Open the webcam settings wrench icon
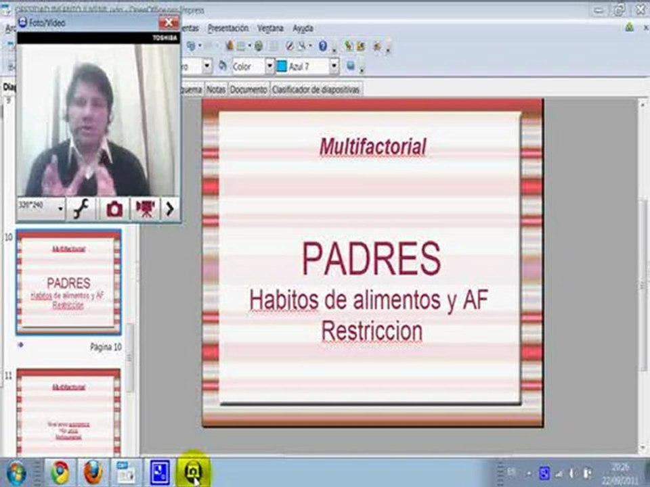This screenshot has height=487, width=650. pos(81,209)
